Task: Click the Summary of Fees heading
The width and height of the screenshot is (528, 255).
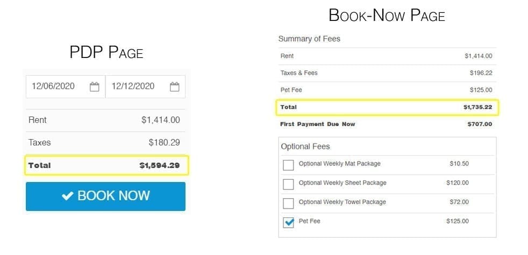Action: coord(309,39)
